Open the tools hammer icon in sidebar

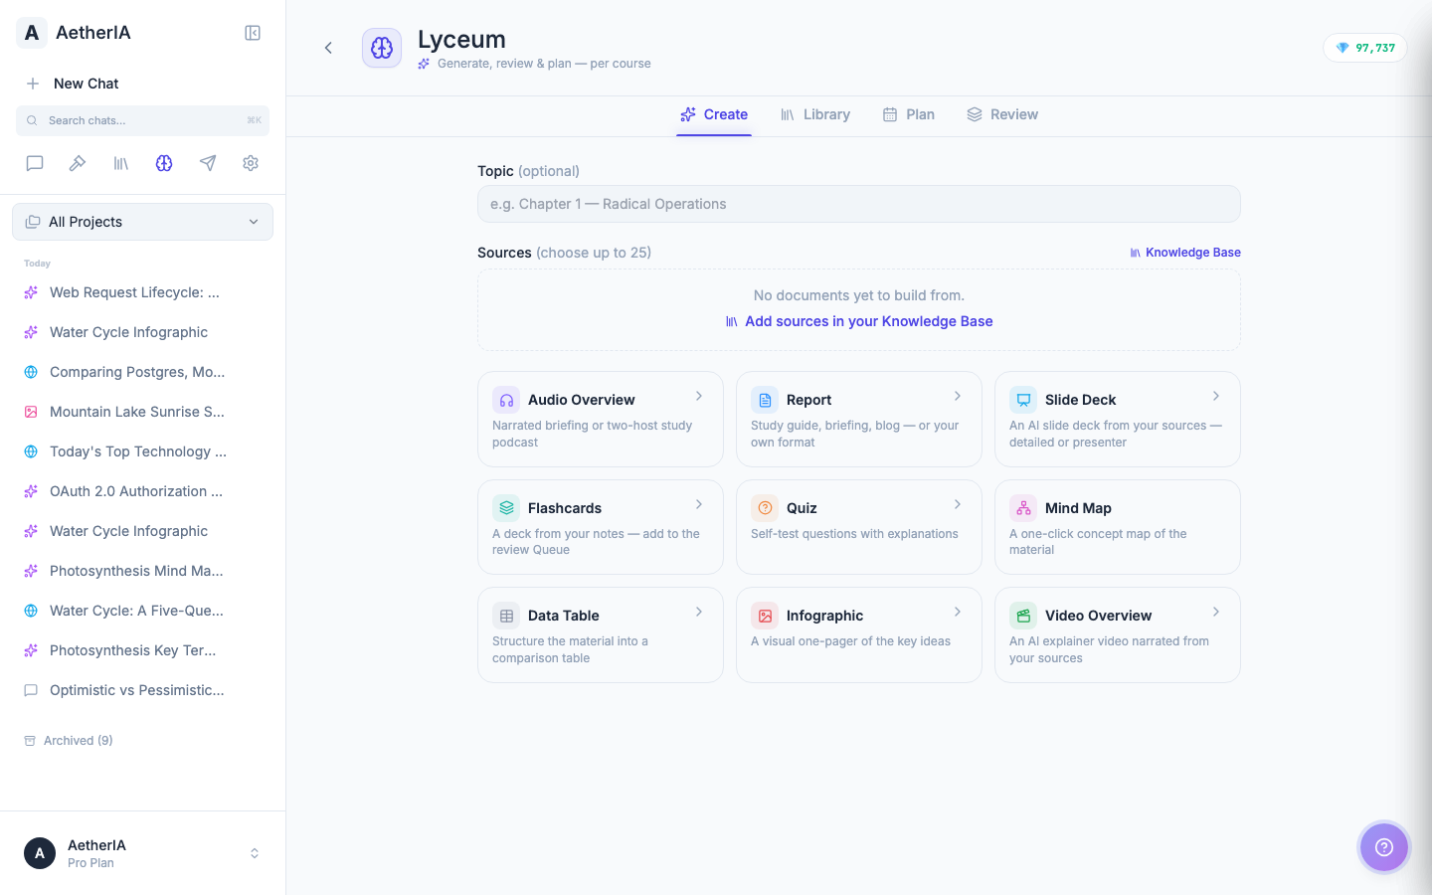pos(78,163)
